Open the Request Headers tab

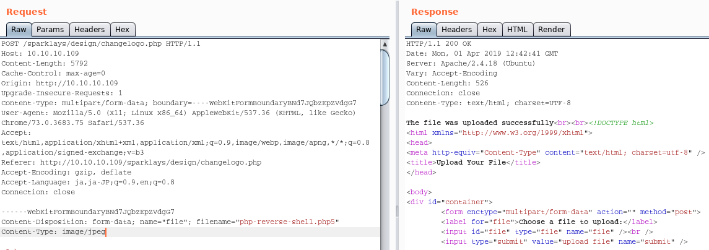point(90,29)
